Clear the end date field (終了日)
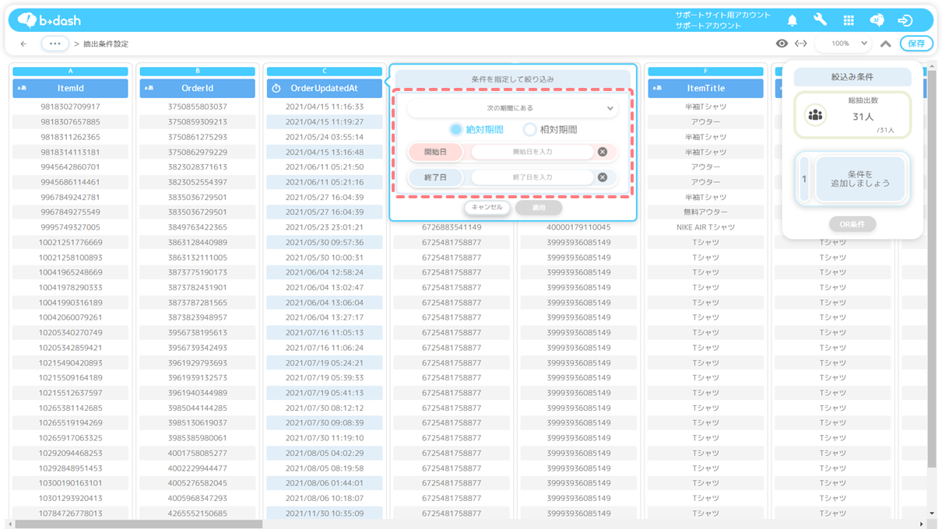Viewport: 942px width, 529px height. coord(602,177)
